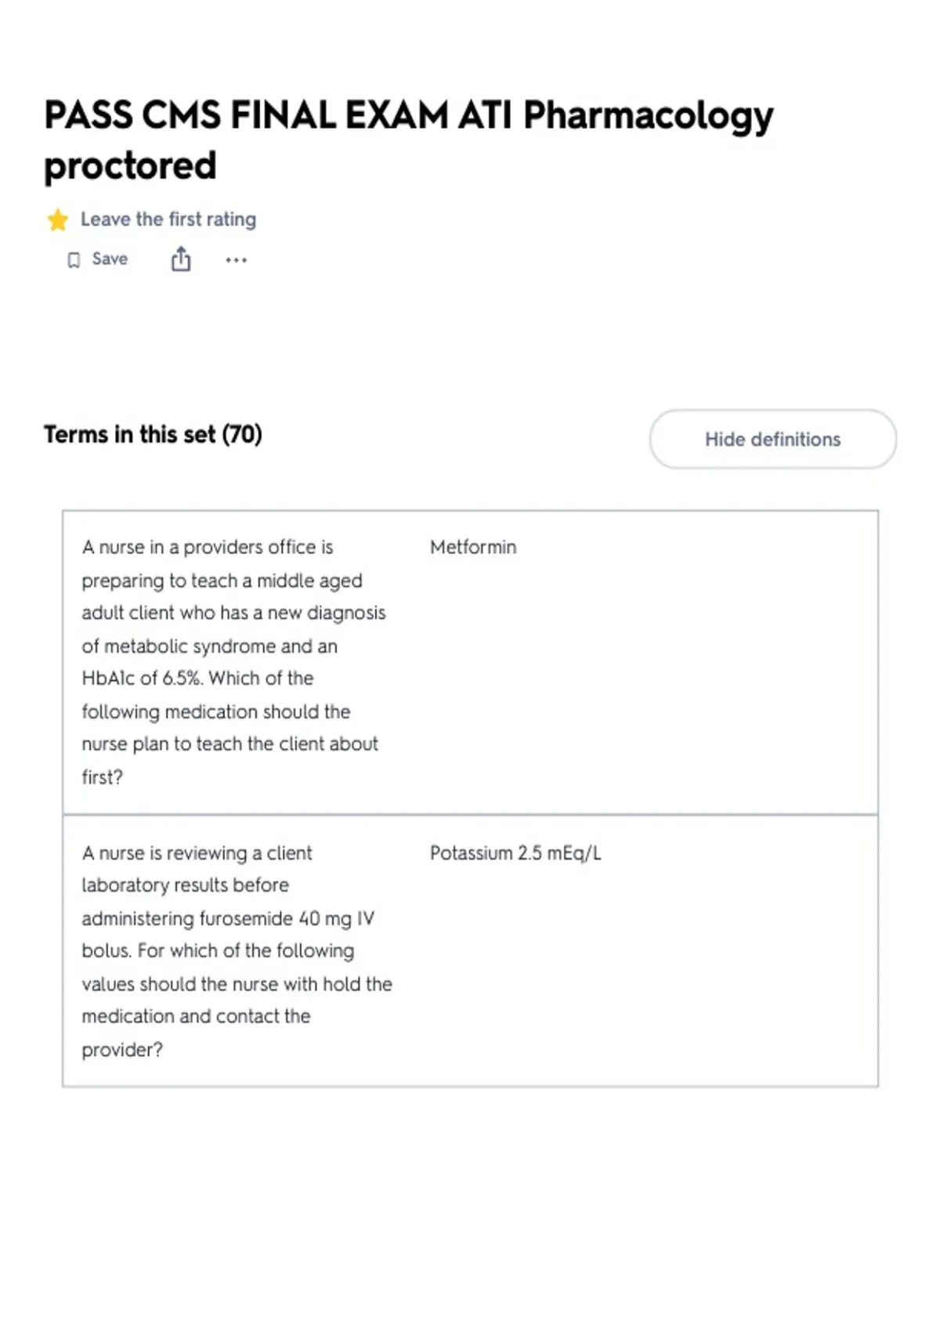Select the Potassium 2.5 mEq/L definition
Screen dimensions: 940x1332
click(x=515, y=853)
